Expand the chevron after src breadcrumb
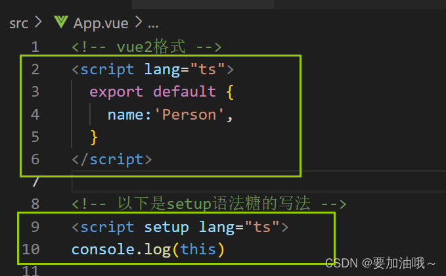Screen dimensions: 446x276 click(38, 22)
